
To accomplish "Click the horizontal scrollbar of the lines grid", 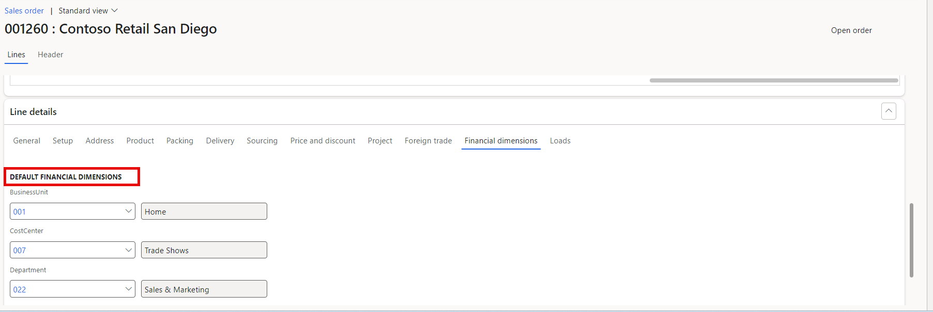I will pyautogui.click(x=773, y=80).
